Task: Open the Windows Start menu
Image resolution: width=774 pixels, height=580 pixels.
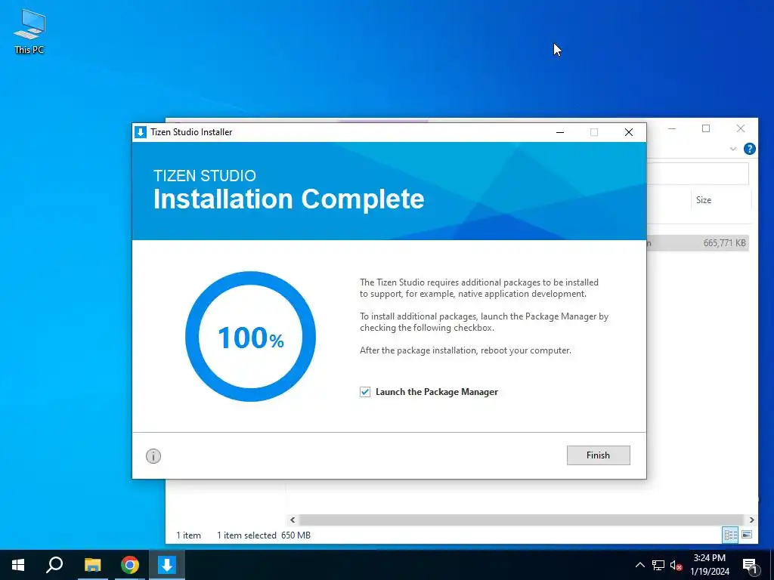Action: pyautogui.click(x=18, y=565)
